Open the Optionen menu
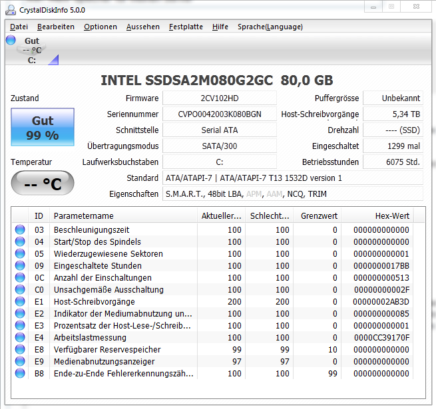Viewport: 436px width, 409px height. click(101, 27)
